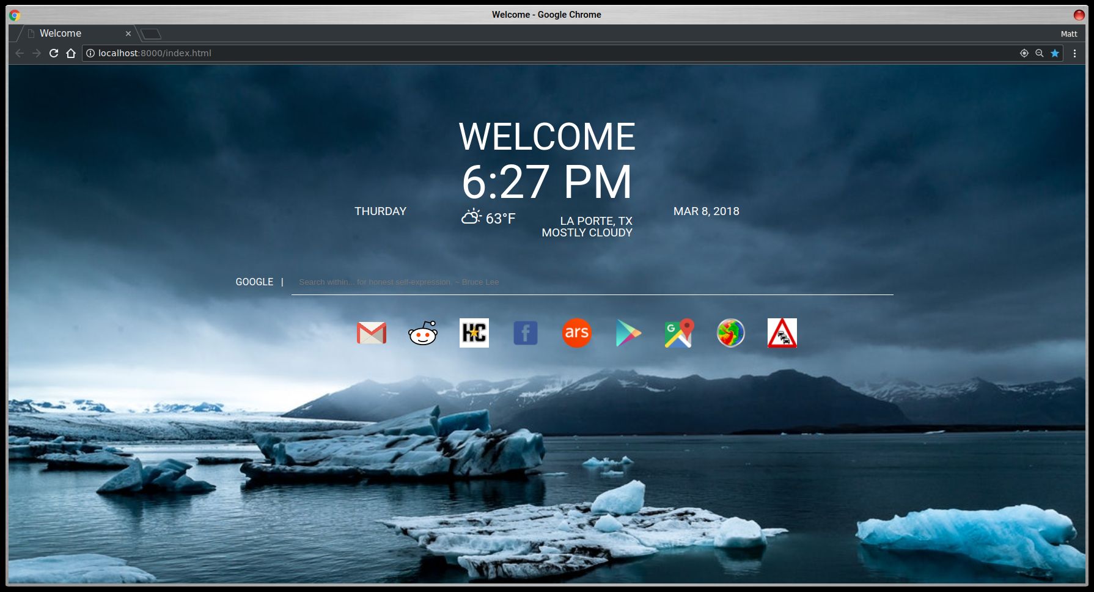This screenshot has height=592, width=1094.
Task: Click the GOOGLE search engine label
Action: point(254,282)
